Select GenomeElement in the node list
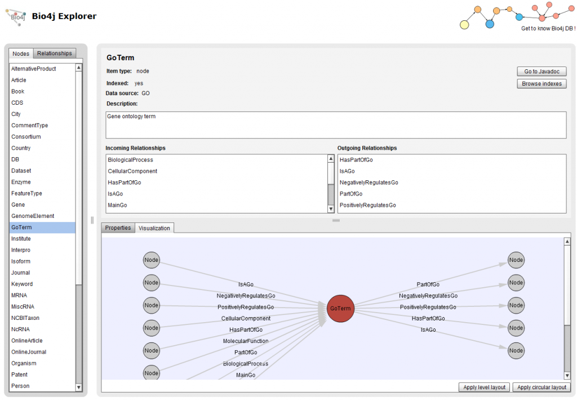The image size is (577, 401). pyautogui.click(x=42, y=216)
